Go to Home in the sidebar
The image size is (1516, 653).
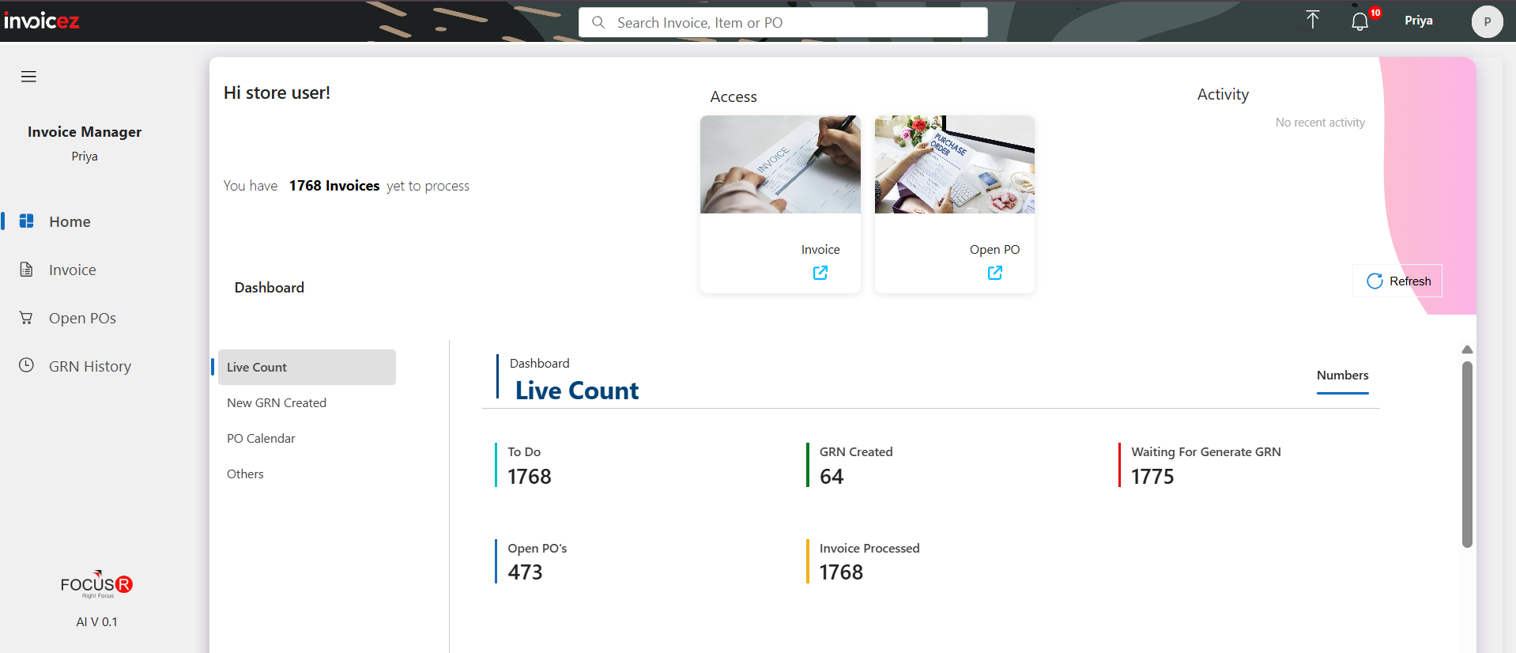tap(70, 222)
